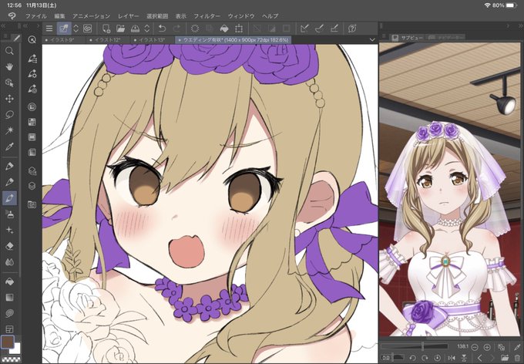Click the Scale/Rotate transform icon
This screenshot has height=364, width=524.
pyautogui.click(x=239, y=29)
